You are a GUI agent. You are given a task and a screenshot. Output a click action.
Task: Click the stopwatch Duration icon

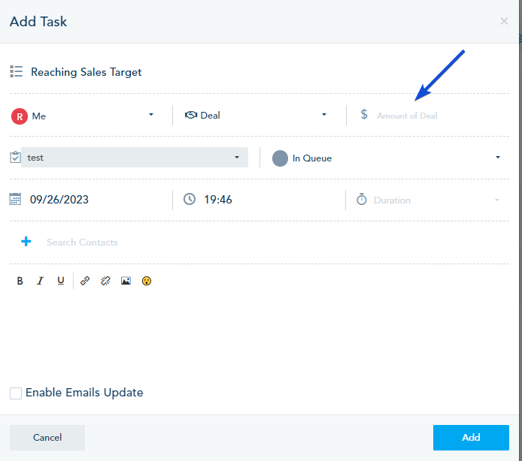coord(362,200)
